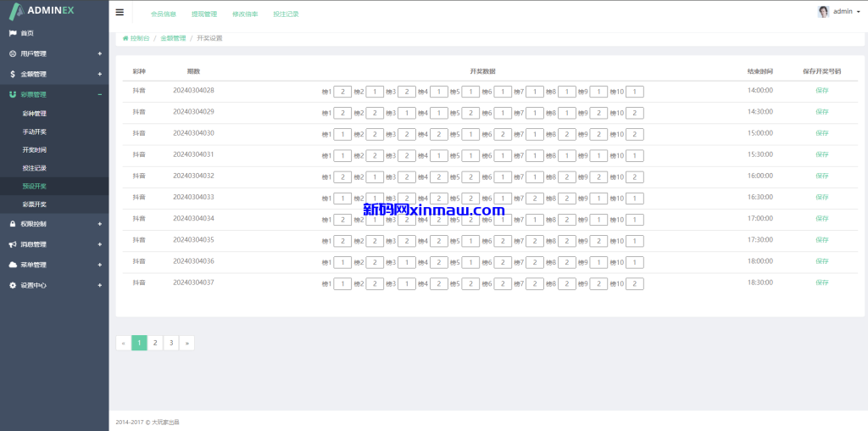Click the lock icon for 权限控制

pos(13,224)
